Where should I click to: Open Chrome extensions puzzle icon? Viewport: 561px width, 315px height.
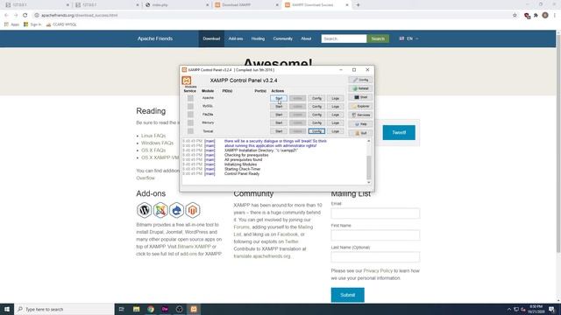(x=536, y=16)
